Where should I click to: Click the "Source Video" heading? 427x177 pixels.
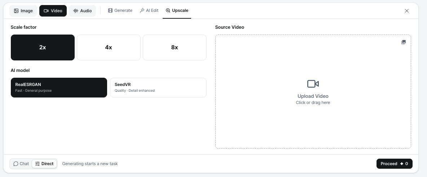click(x=230, y=27)
